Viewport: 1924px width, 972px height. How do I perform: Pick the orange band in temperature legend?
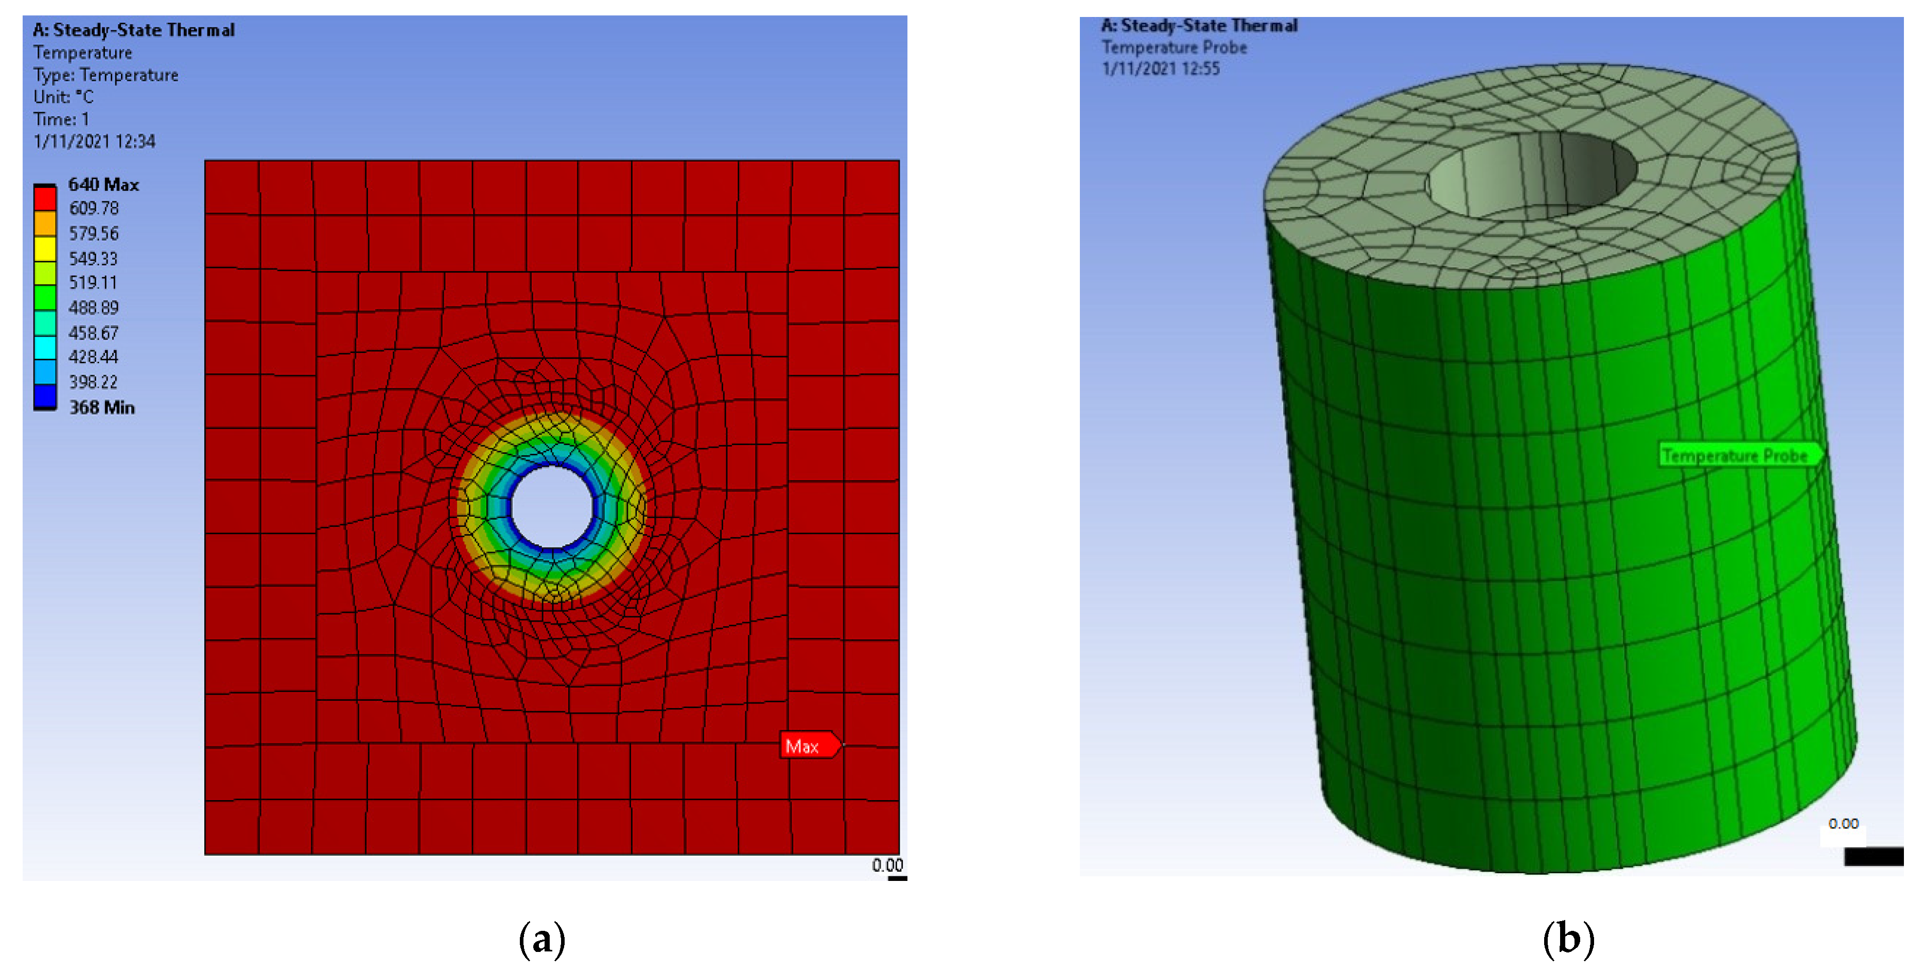coord(45,224)
